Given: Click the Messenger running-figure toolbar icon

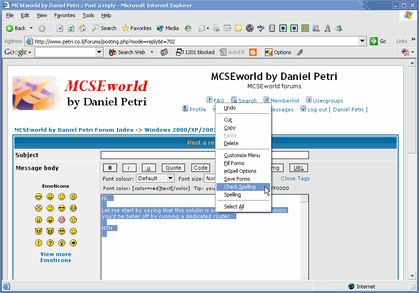Looking at the screenshot, I should click(327, 28).
